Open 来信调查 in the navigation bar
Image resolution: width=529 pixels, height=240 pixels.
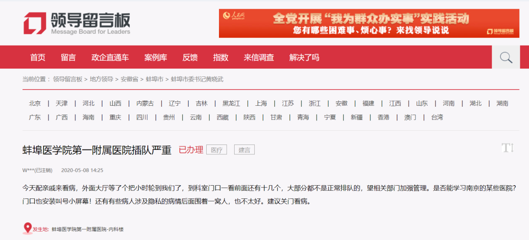pyautogui.click(x=259, y=57)
